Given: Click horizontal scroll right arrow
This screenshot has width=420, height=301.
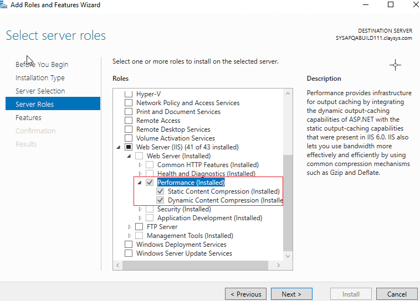Looking at the screenshot, I should (278, 265).
